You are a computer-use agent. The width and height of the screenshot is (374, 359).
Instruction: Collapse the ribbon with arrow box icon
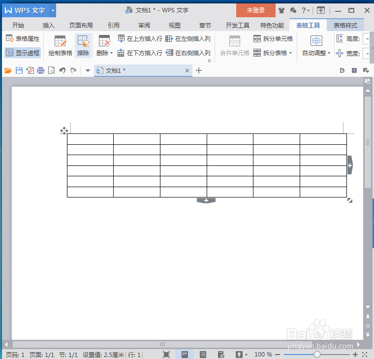321,10
